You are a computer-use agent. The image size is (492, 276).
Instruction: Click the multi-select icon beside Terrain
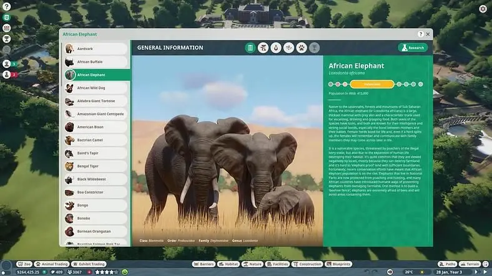click(486, 264)
